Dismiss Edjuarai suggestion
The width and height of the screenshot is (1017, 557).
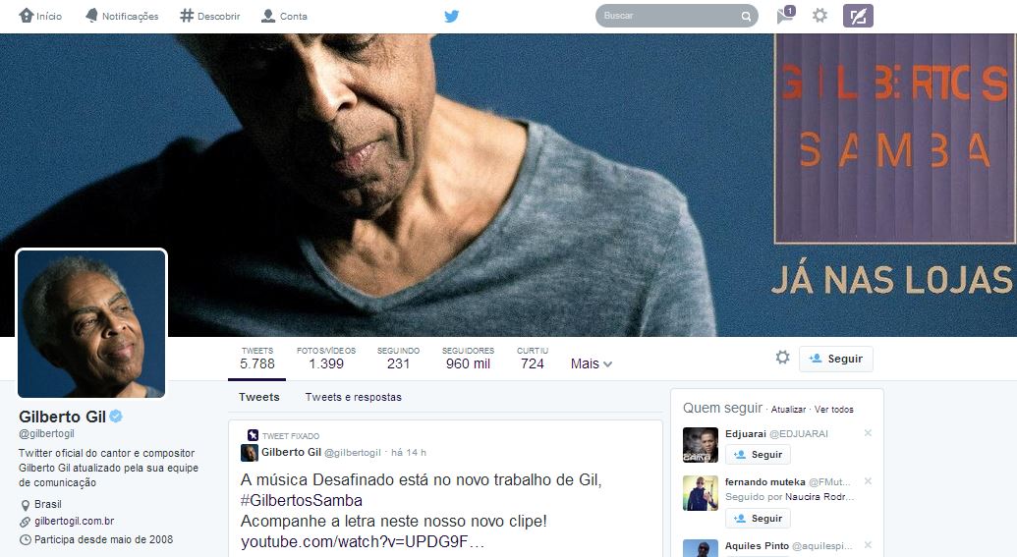click(868, 433)
